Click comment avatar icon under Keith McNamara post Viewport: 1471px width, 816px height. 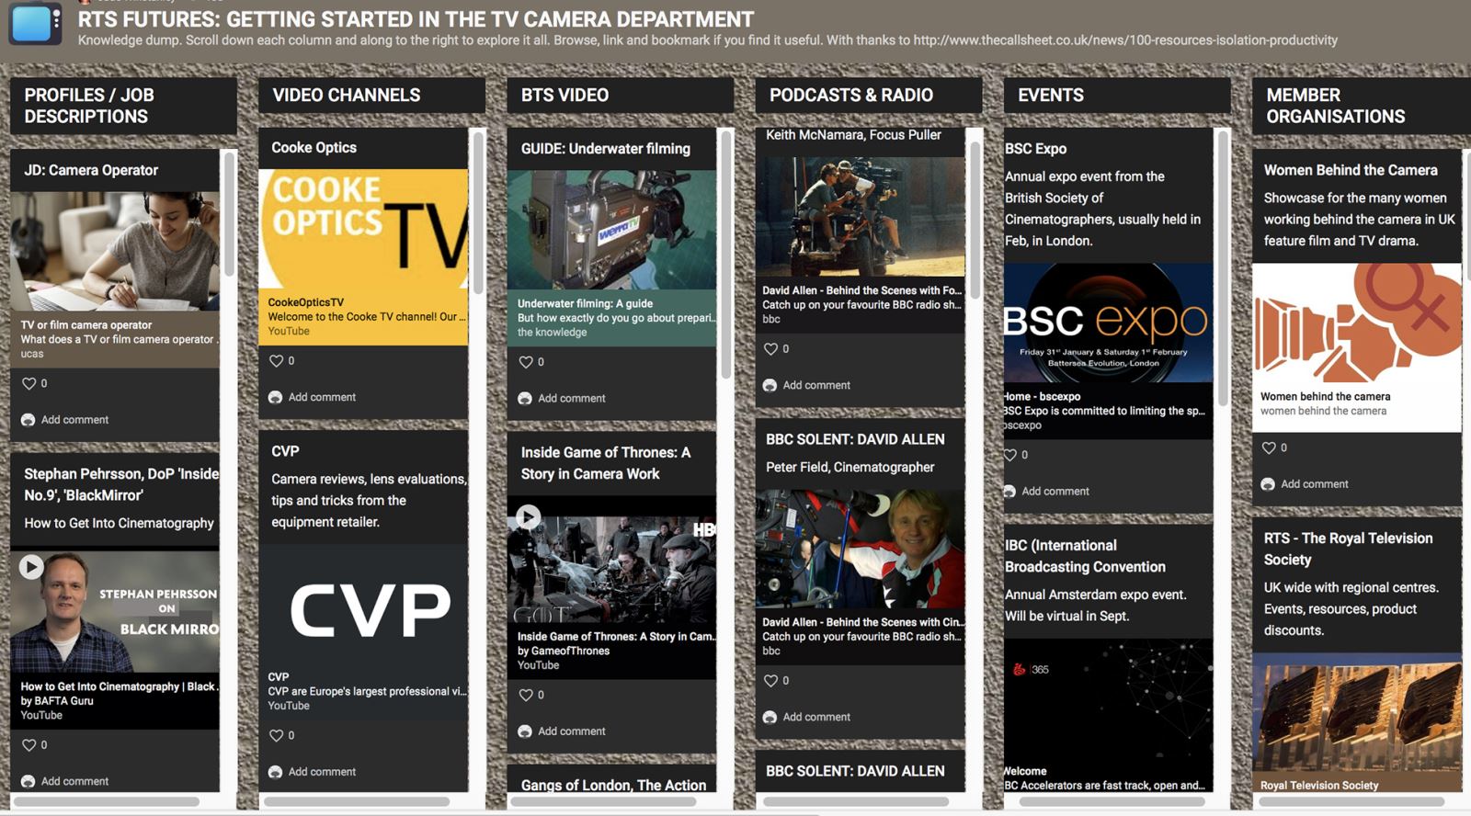(x=770, y=386)
